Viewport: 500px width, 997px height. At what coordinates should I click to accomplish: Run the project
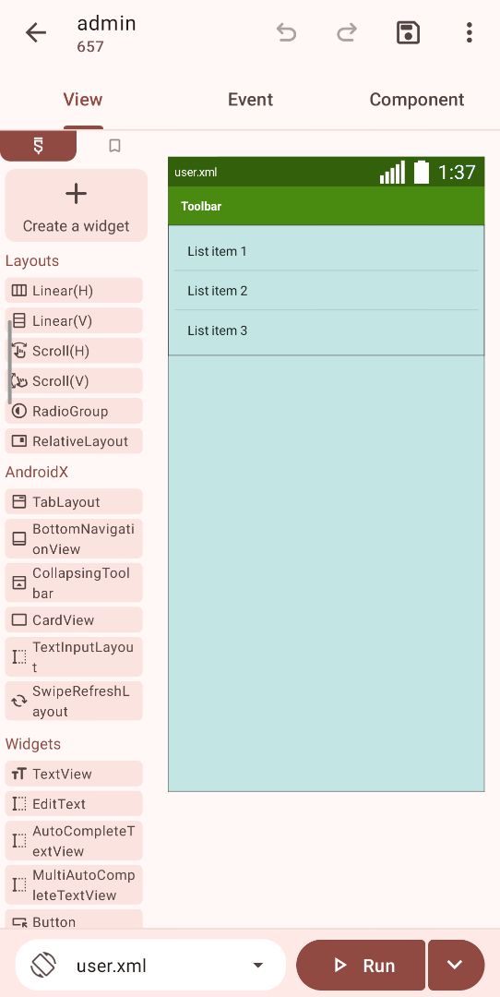click(361, 966)
